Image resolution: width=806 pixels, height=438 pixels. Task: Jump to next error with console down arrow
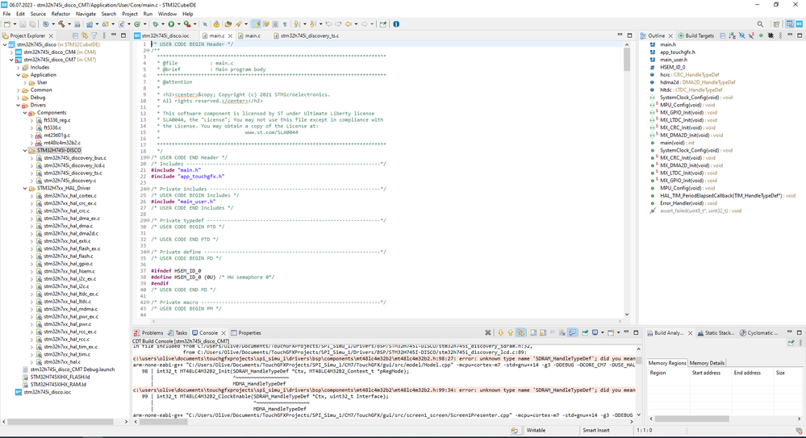500,332
